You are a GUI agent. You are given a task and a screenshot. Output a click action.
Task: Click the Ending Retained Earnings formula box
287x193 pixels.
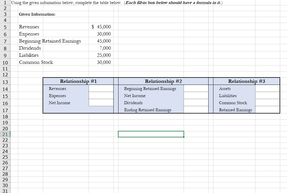[x=196, y=110]
